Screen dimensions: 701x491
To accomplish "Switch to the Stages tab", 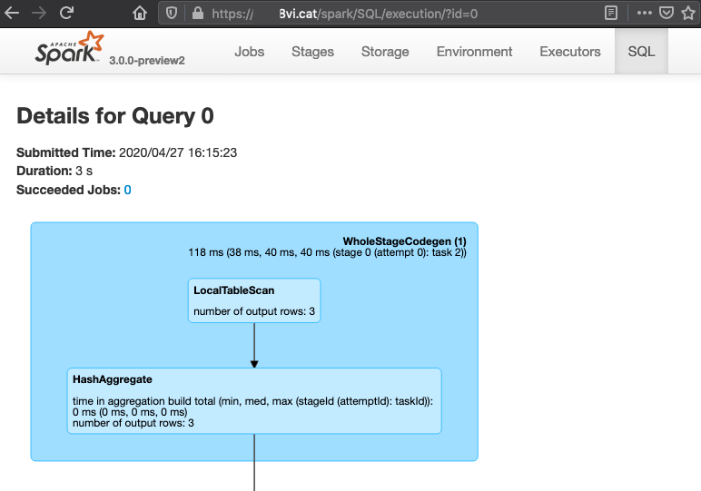I will point(312,52).
